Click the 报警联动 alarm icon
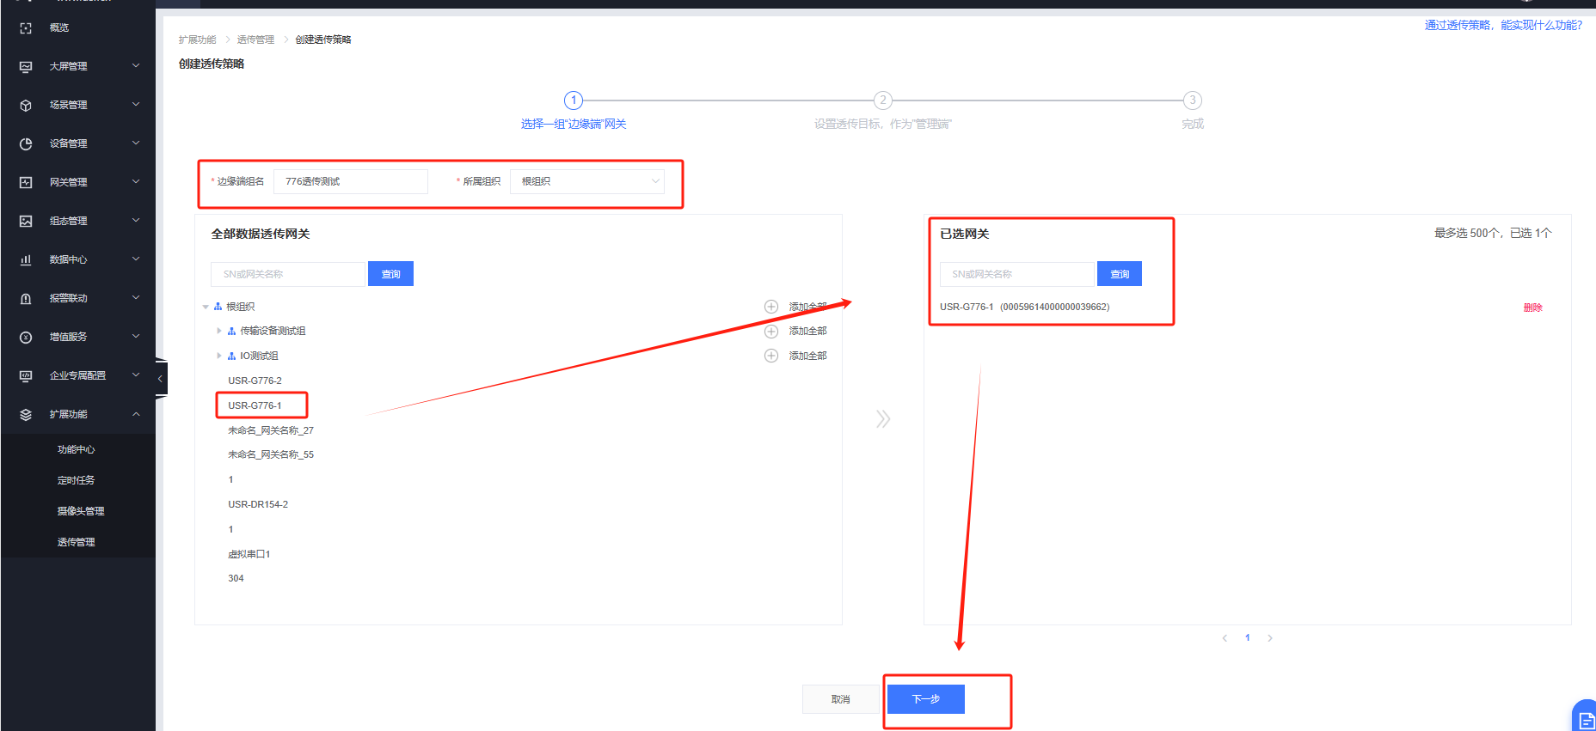This screenshot has height=731, width=1596. (26, 299)
